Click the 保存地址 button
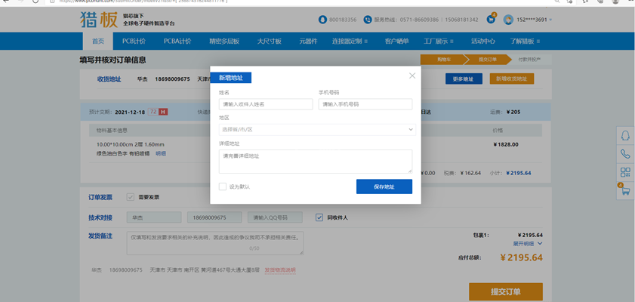Viewport: 635px width, 302px height. (384, 186)
